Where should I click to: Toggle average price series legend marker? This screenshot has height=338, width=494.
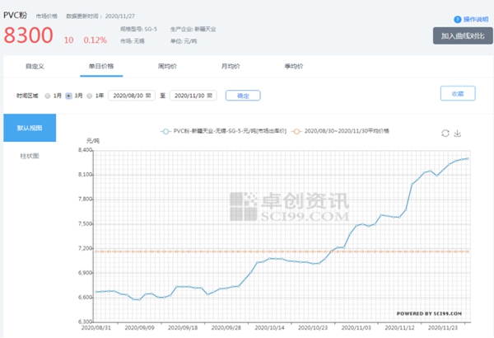[x=296, y=131]
